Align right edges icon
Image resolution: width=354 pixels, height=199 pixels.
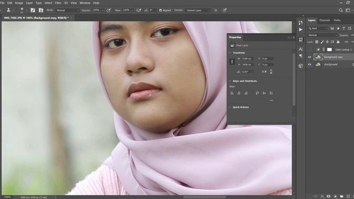click(246, 93)
